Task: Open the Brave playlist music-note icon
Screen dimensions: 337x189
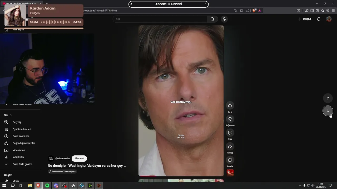Action: point(307,10)
